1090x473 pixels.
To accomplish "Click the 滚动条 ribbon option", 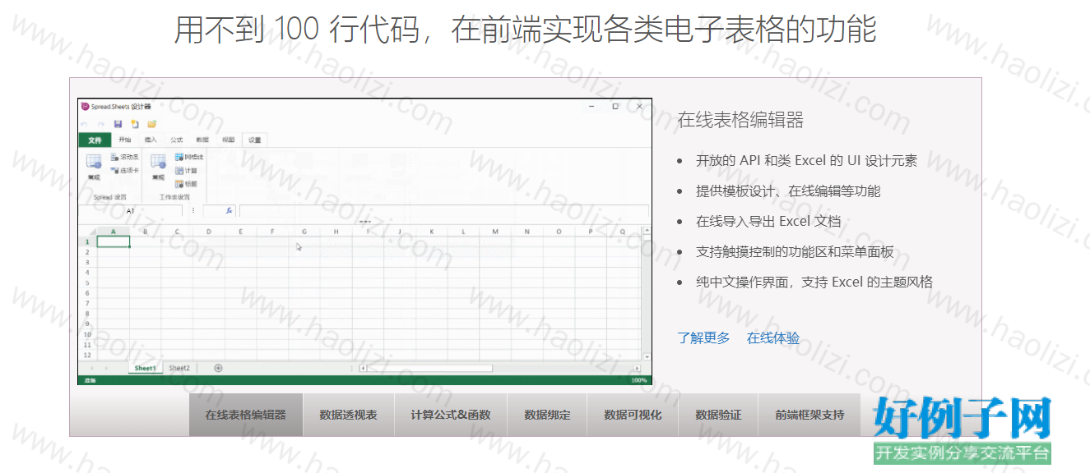I will coord(124,157).
